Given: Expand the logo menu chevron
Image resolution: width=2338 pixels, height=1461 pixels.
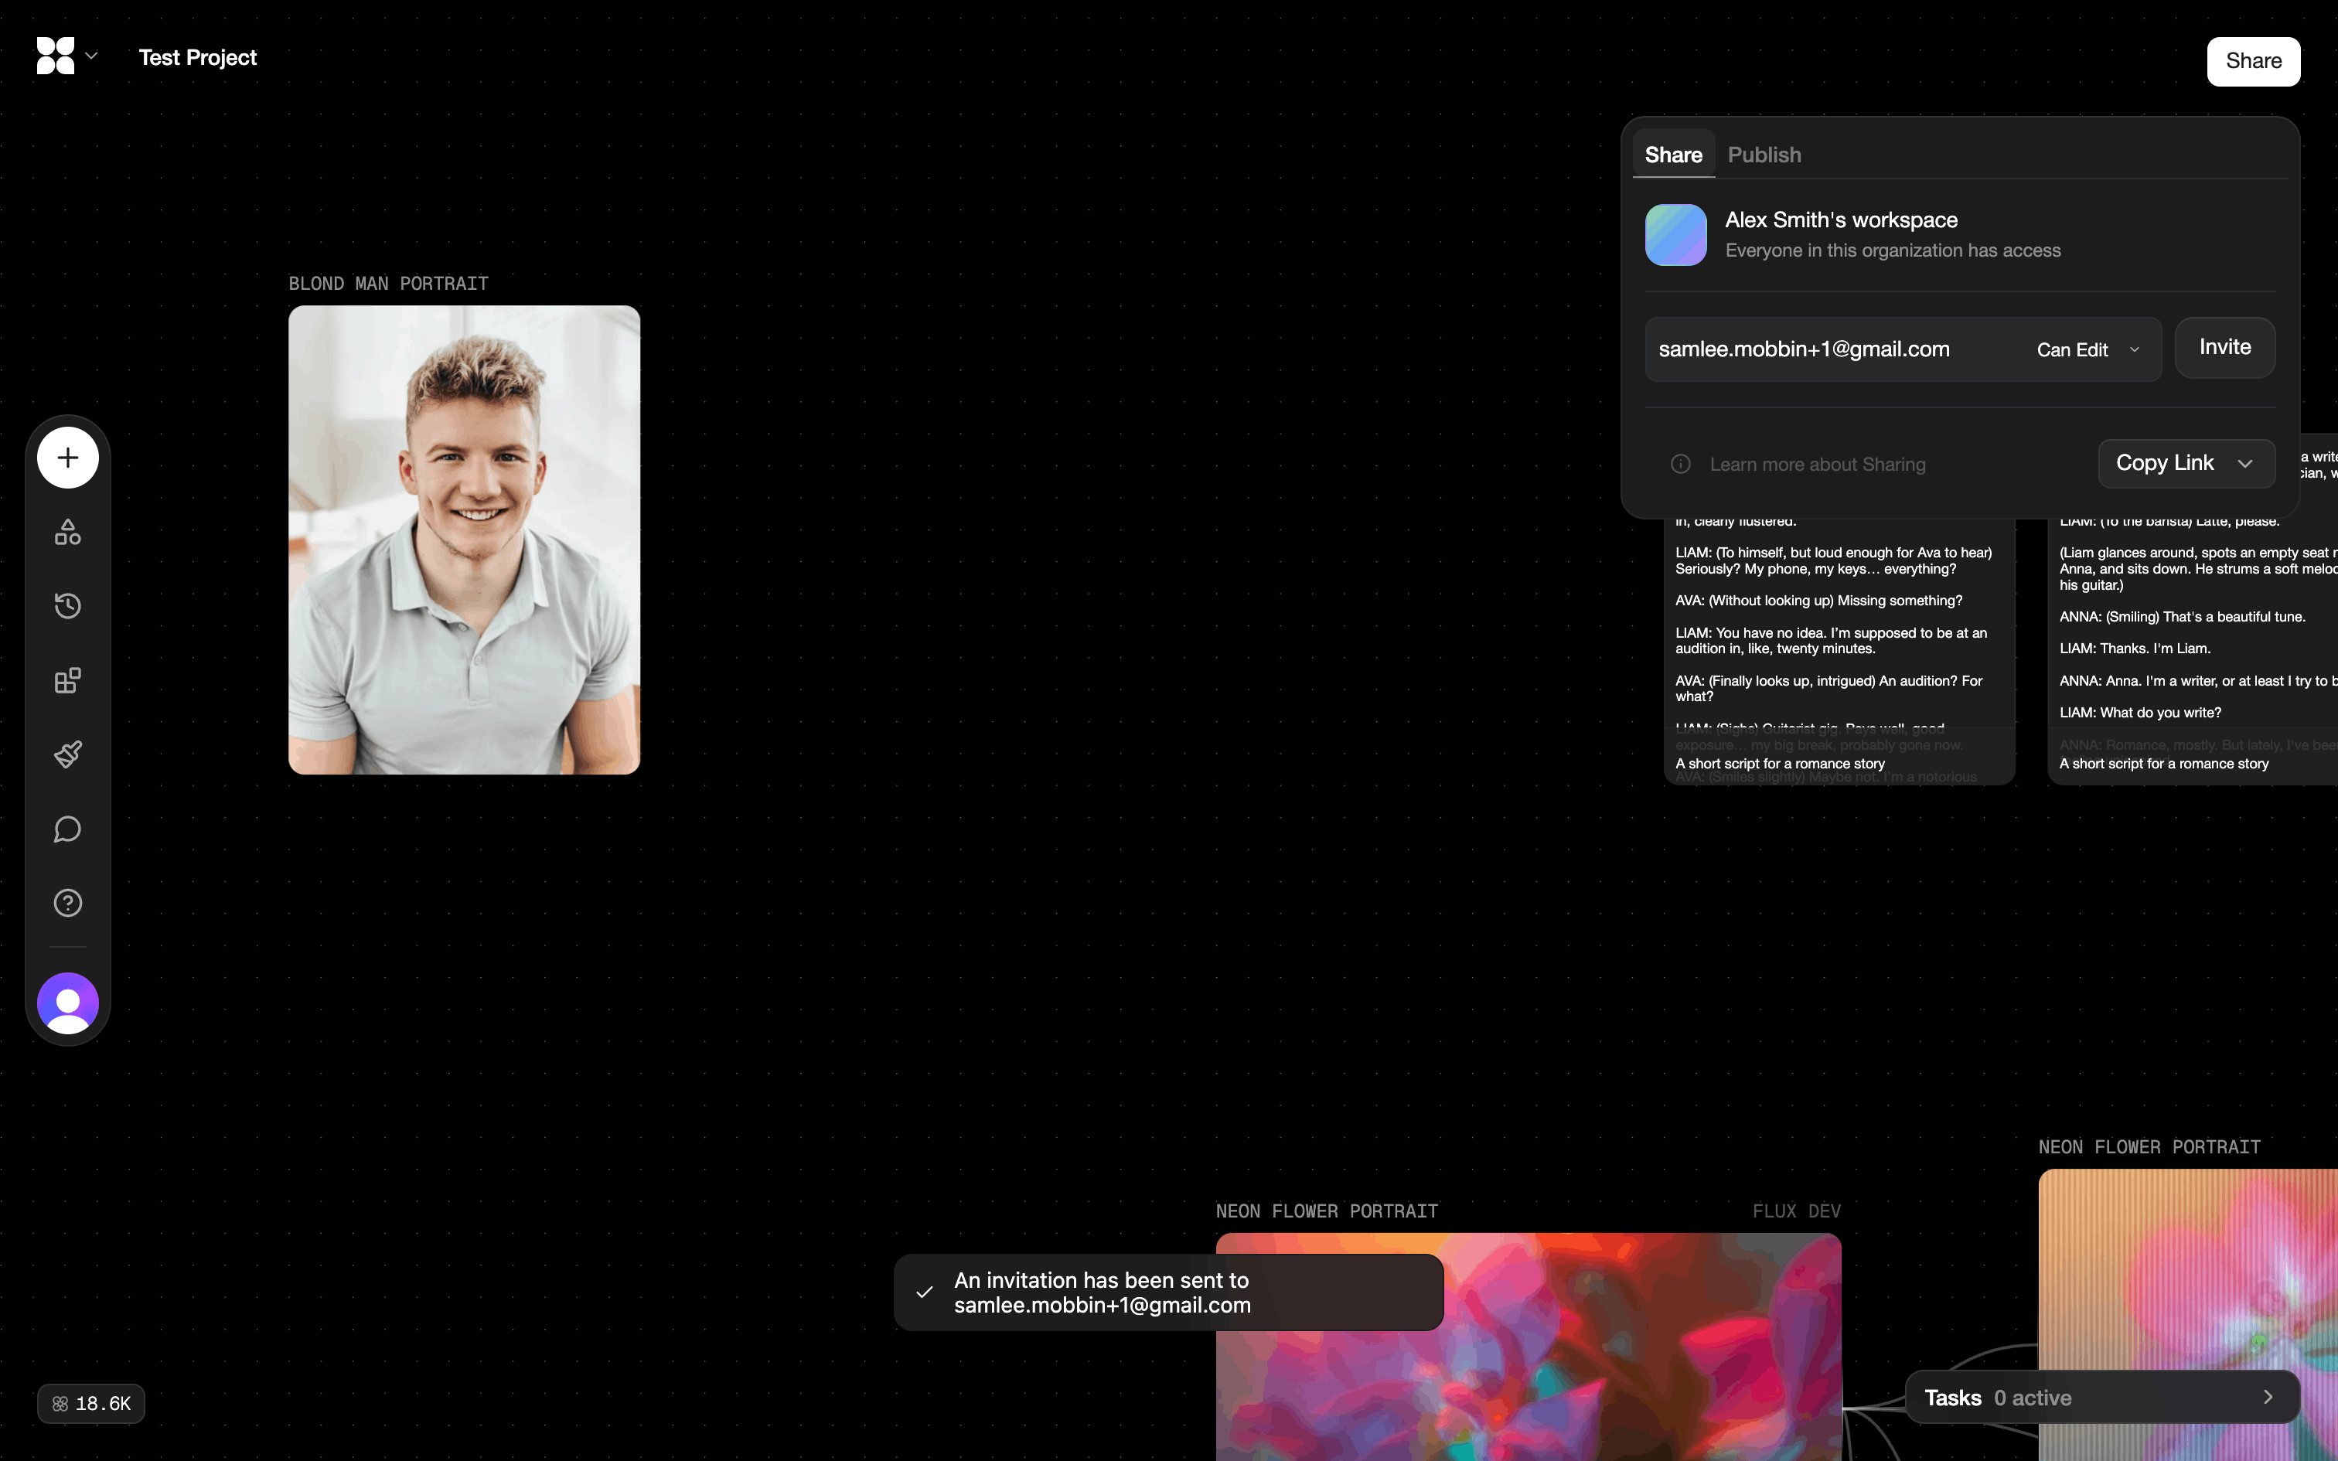Looking at the screenshot, I should 92,56.
